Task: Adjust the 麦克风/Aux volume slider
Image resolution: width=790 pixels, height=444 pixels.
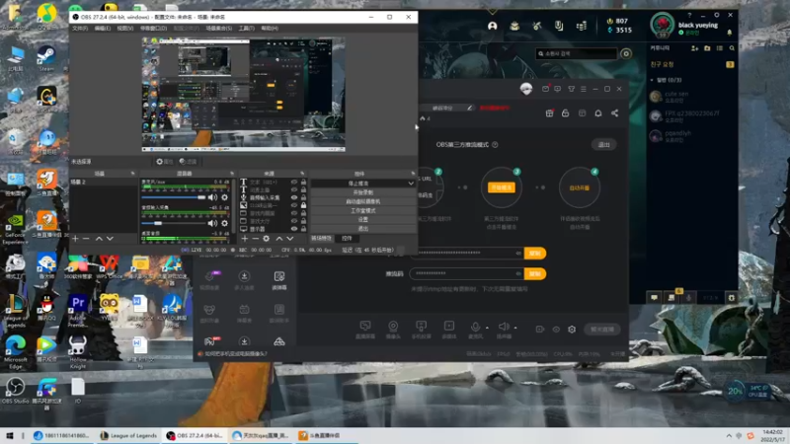Action: (174, 197)
